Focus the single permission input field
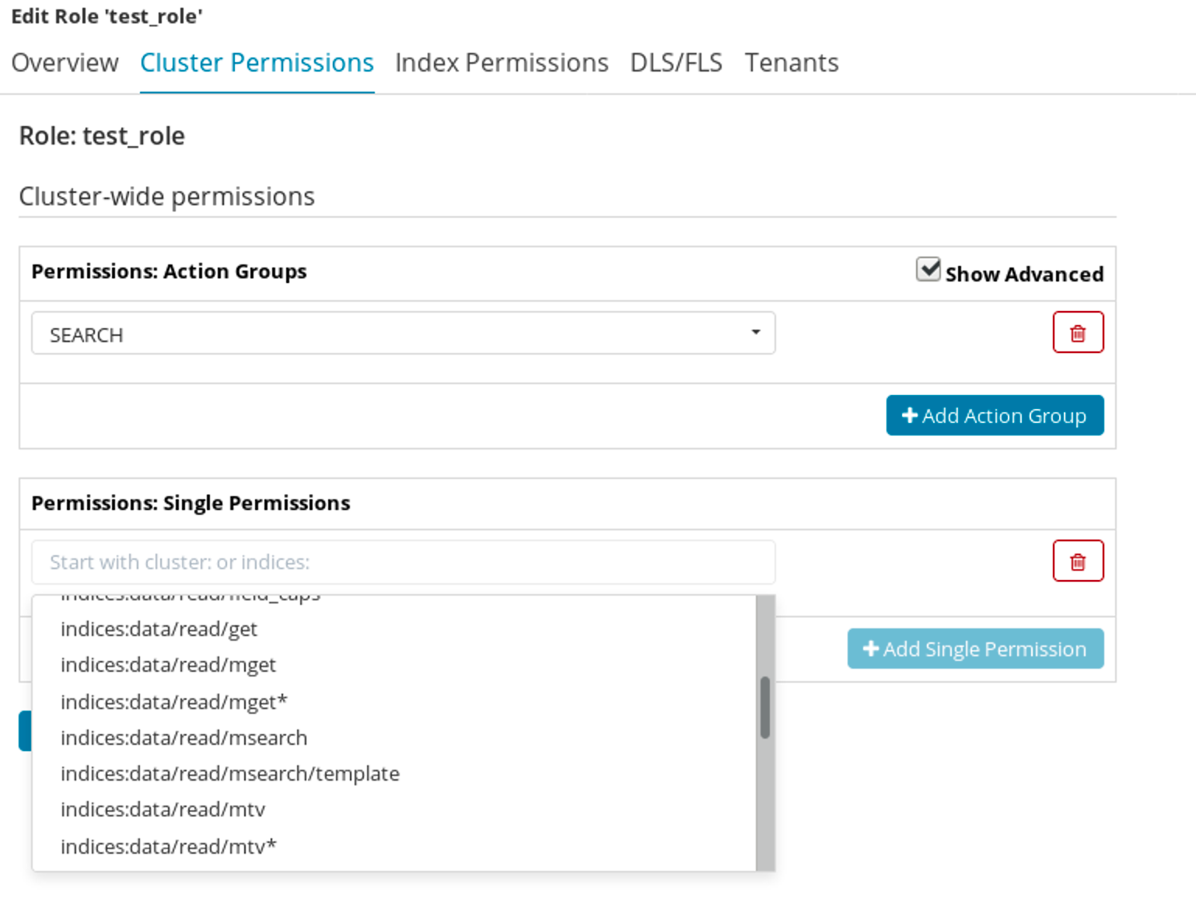 (403, 562)
